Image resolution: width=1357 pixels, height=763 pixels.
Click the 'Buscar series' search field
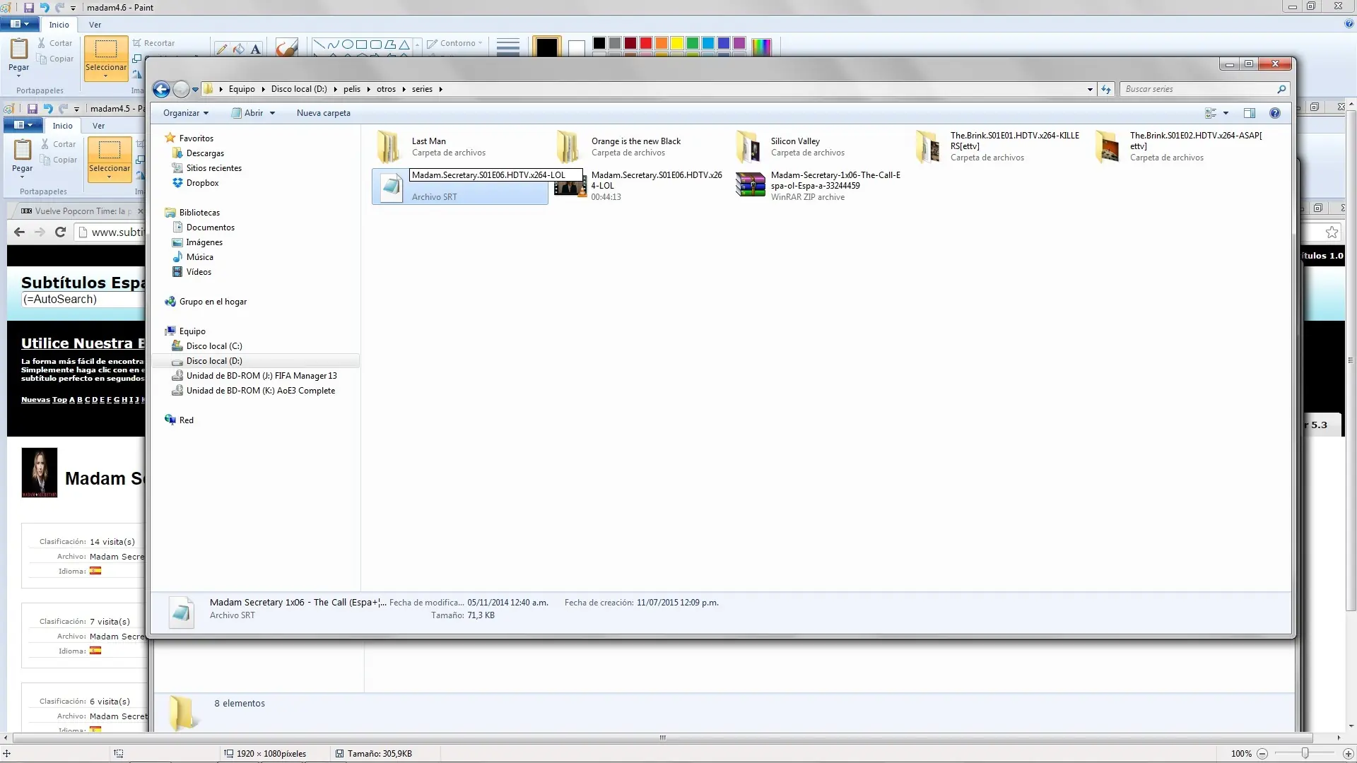(1205, 89)
